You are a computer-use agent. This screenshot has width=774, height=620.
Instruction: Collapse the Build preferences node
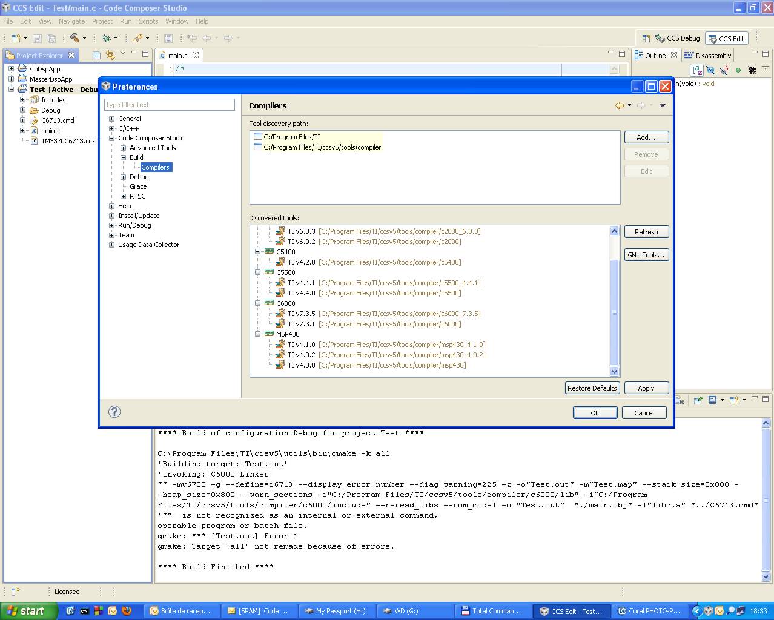[x=123, y=157]
